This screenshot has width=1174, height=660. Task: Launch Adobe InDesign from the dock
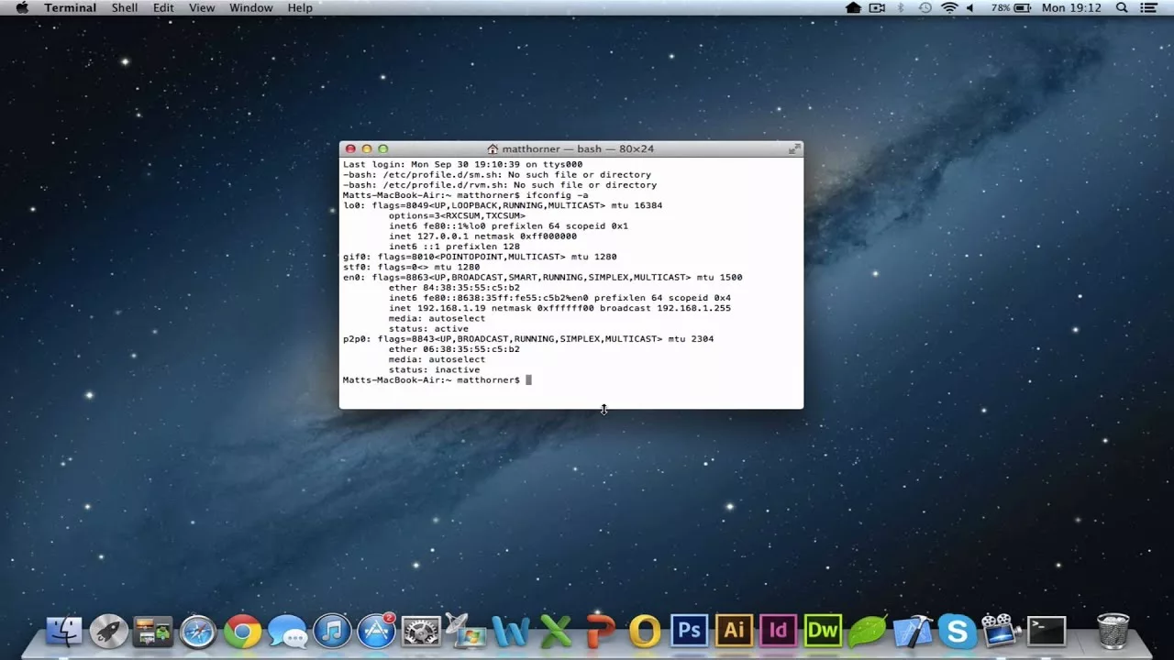[x=778, y=631]
